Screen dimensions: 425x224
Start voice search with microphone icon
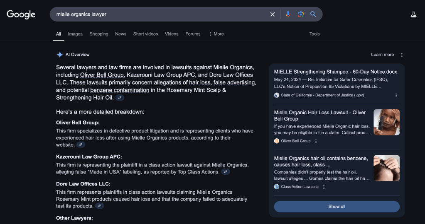(x=288, y=14)
